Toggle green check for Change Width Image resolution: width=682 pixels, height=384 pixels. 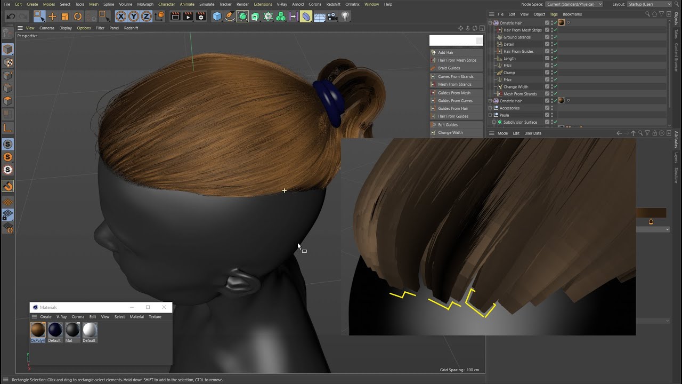555,86
